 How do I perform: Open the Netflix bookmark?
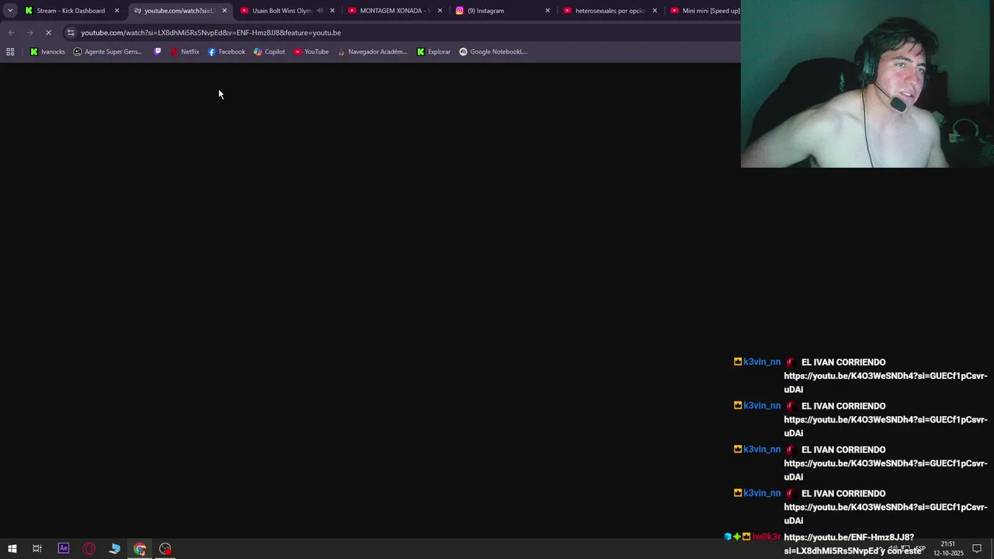[x=185, y=52]
